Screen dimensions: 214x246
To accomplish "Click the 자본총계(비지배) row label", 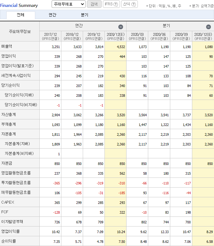I will tap(19, 154).
